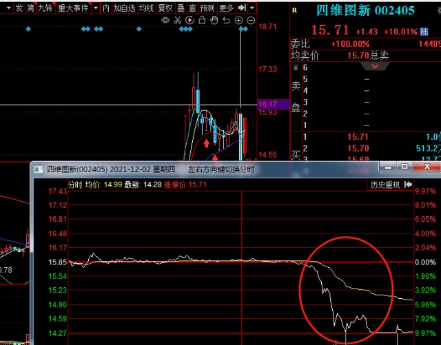The width and height of the screenshot is (441, 345).
Task: Maximize the intraday chart popup window
Action: (404, 167)
